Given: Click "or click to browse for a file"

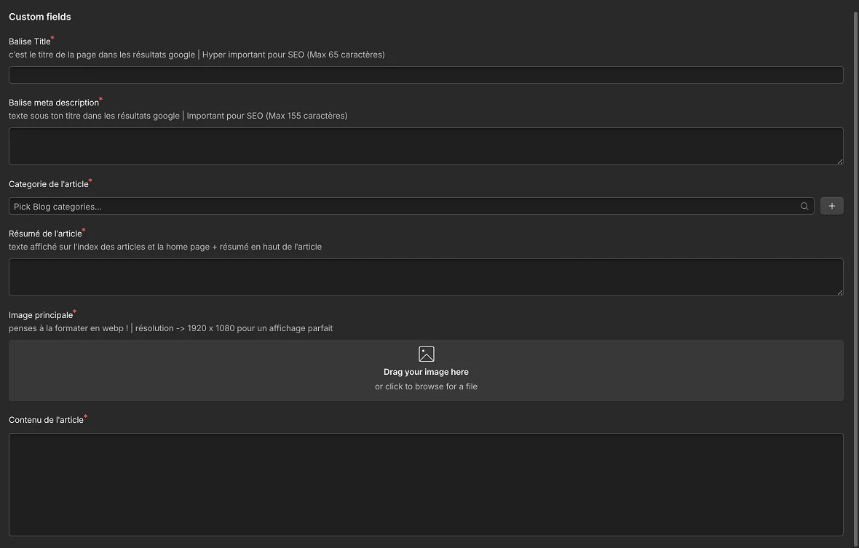Looking at the screenshot, I should coord(426,386).
